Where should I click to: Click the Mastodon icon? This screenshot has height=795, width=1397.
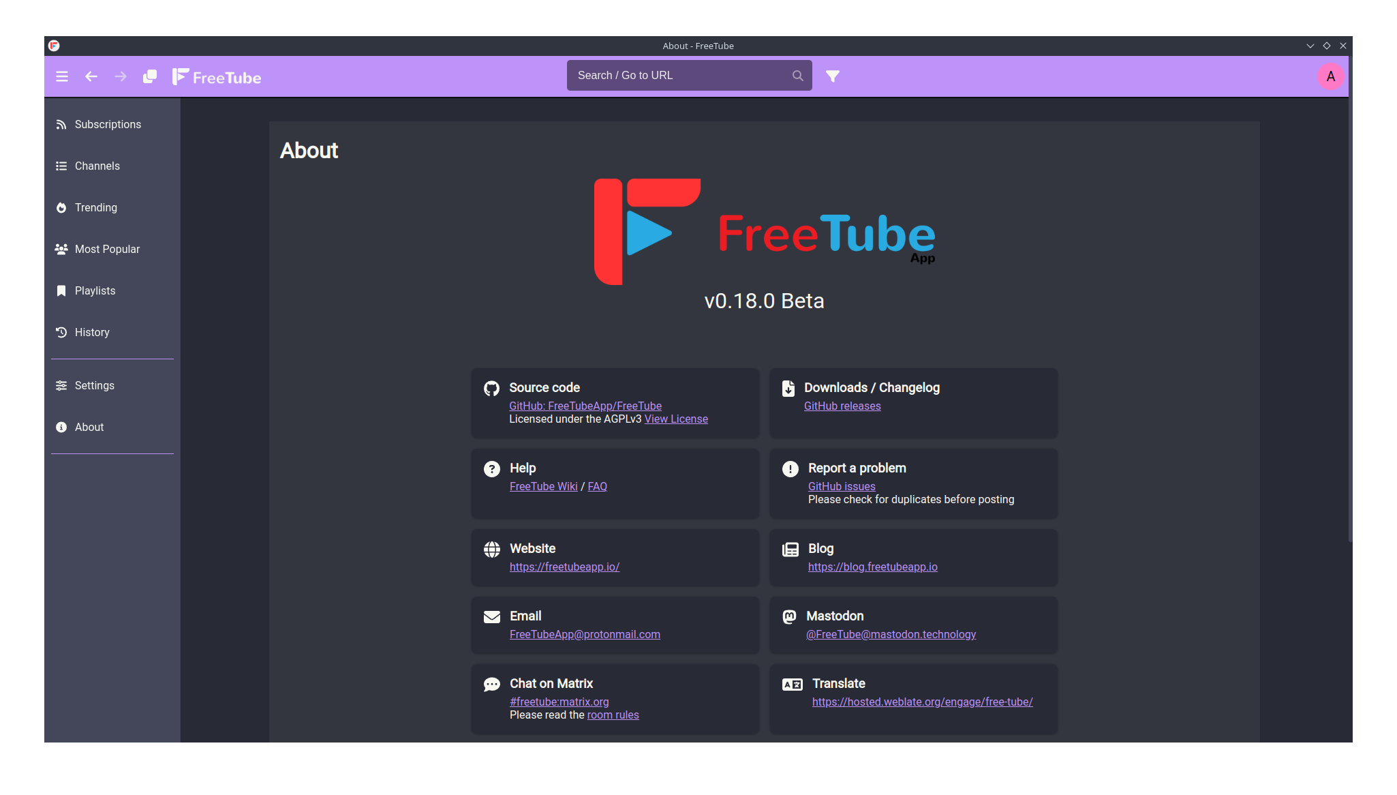click(789, 617)
